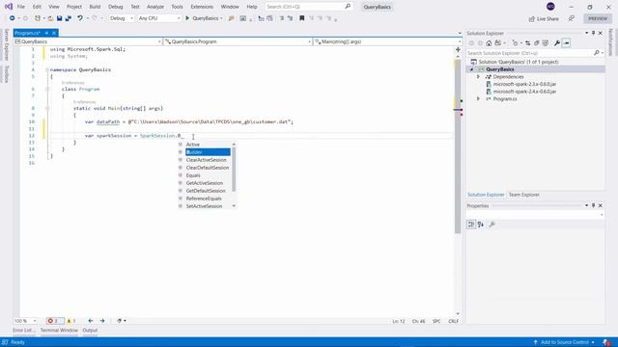Image resolution: width=618 pixels, height=347 pixels.
Task: Click the editor vertical scrollbar thumb
Action: point(458,147)
